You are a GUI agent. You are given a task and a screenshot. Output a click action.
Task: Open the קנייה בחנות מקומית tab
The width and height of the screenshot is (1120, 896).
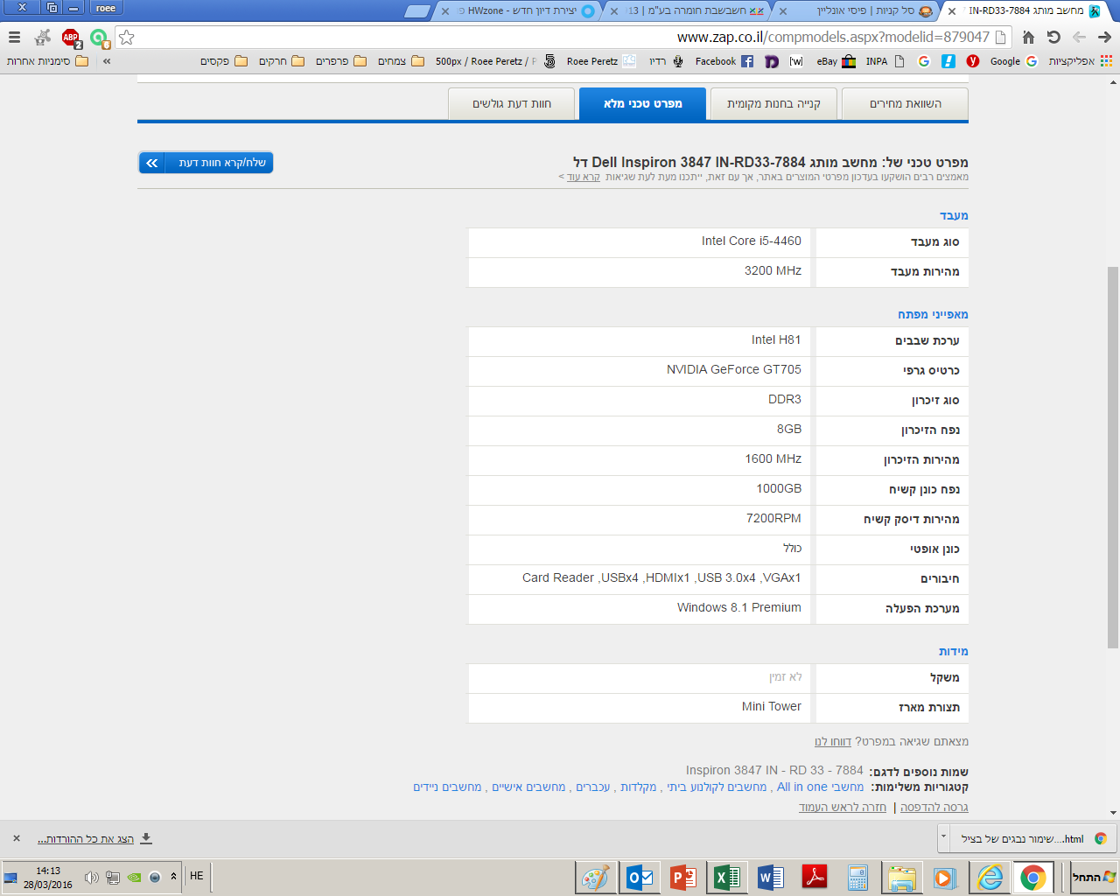tap(773, 103)
